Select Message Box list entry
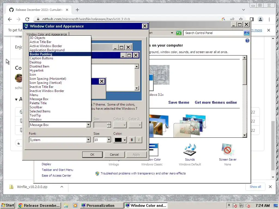 click(60, 99)
